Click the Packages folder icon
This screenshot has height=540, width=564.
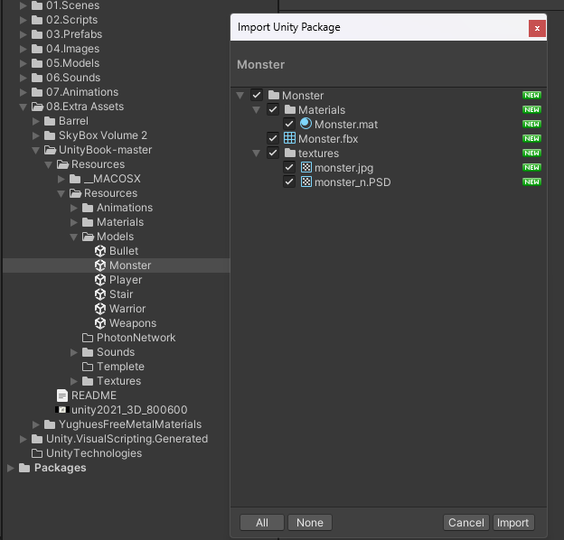tap(24, 468)
